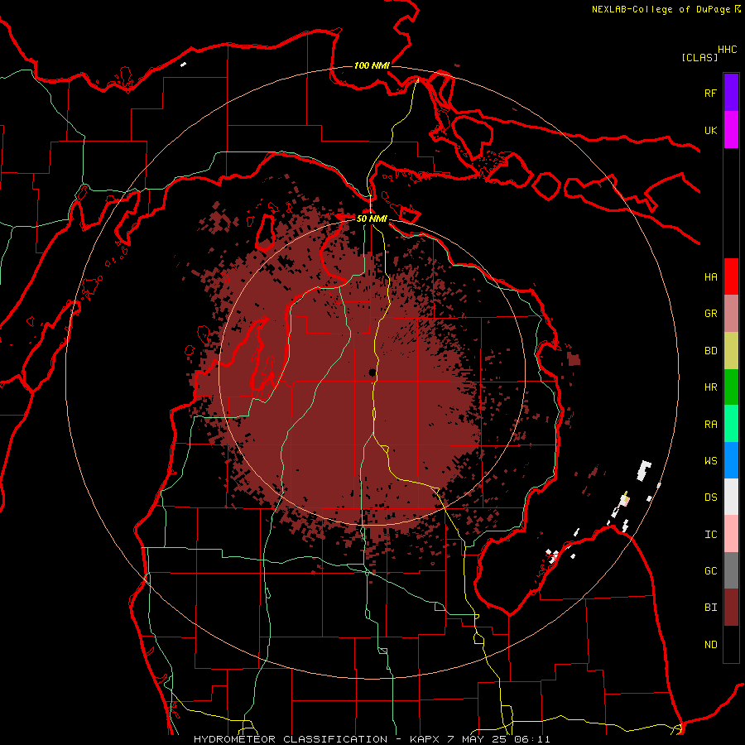Click the BI legend label
Image resolution: width=745 pixels, height=745 pixels.
pyautogui.click(x=710, y=608)
